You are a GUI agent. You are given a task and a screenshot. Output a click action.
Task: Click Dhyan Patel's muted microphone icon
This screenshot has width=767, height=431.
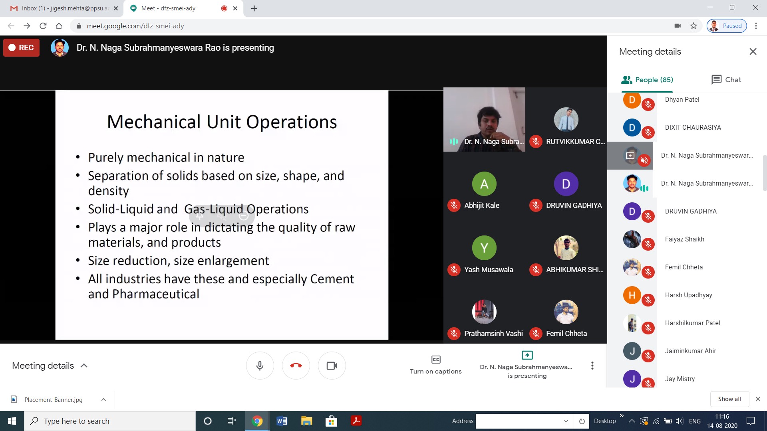(648, 105)
